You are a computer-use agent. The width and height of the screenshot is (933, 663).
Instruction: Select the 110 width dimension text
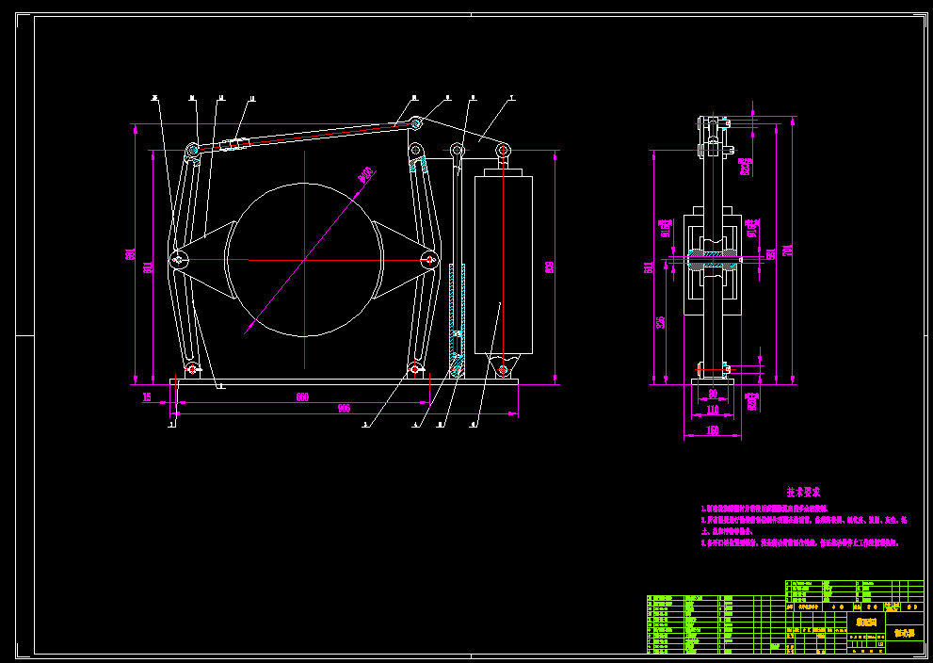click(713, 410)
